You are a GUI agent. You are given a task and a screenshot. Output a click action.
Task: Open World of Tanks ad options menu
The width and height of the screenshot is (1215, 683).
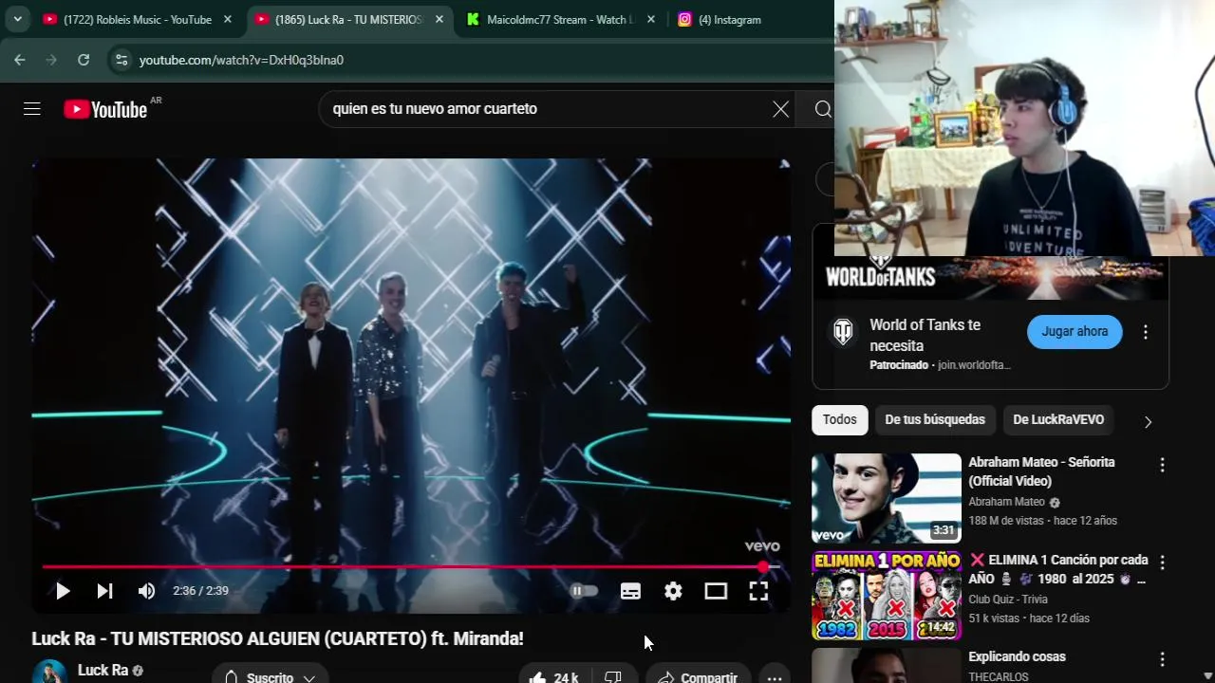click(1146, 332)
